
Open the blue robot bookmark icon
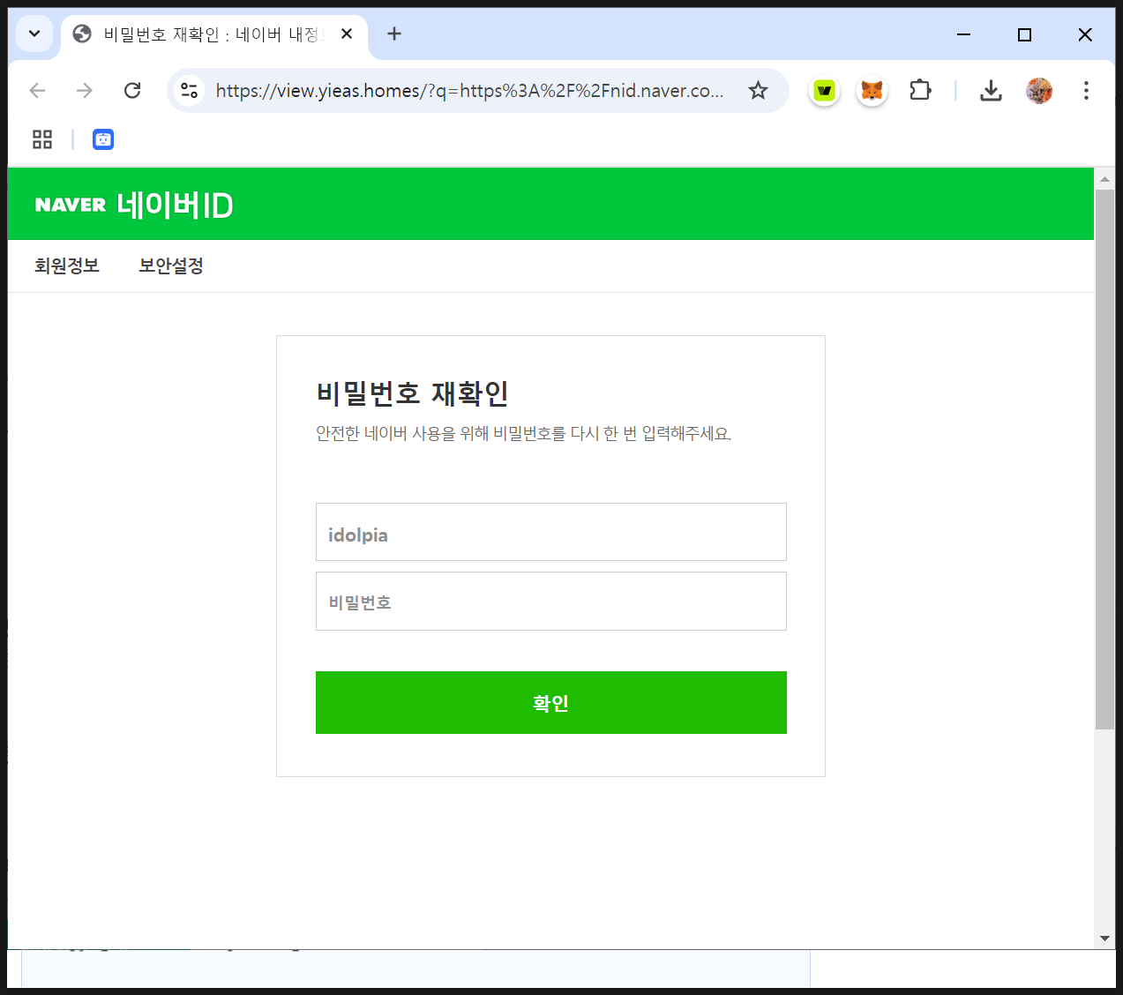pyautogui.click(x=103, y=139)
